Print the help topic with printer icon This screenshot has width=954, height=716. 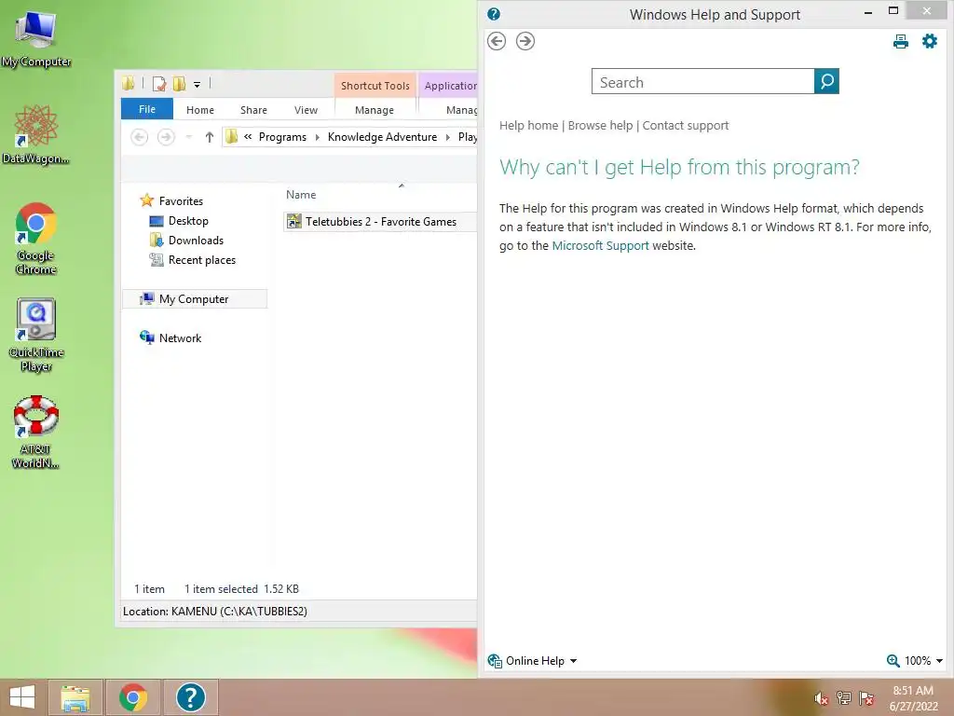[x=901, y=41]
